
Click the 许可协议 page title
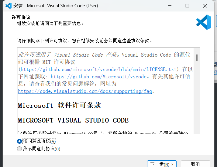point(21,17)
